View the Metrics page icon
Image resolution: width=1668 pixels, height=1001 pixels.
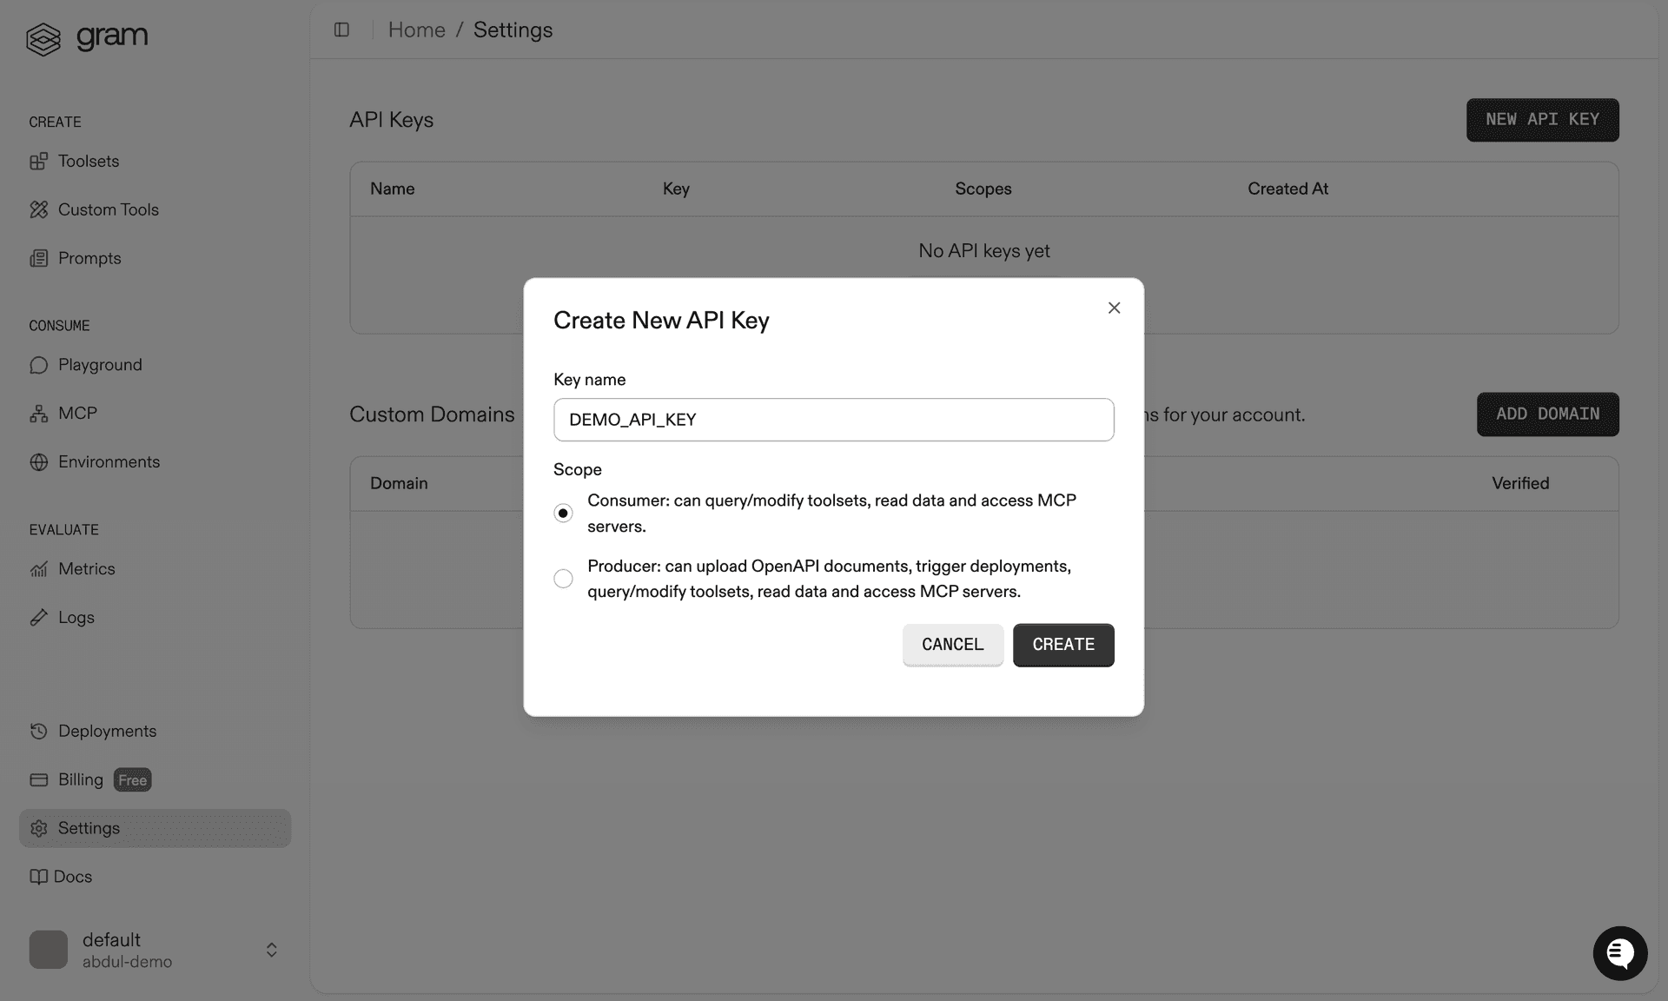click(39, 569)
